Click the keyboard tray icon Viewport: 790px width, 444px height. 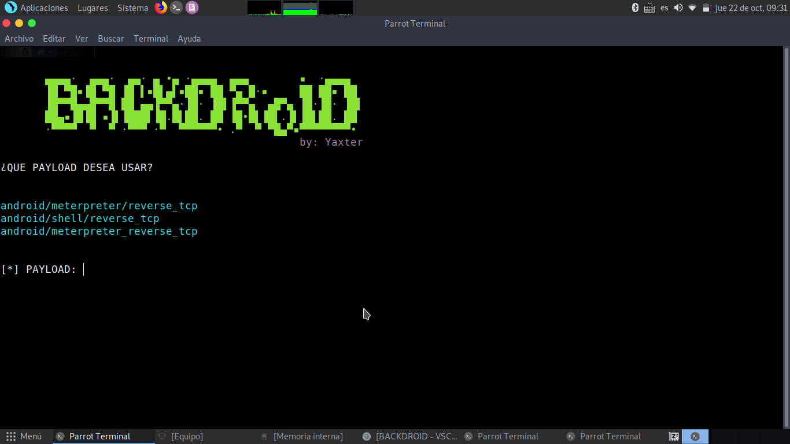(x=649, y=8)
